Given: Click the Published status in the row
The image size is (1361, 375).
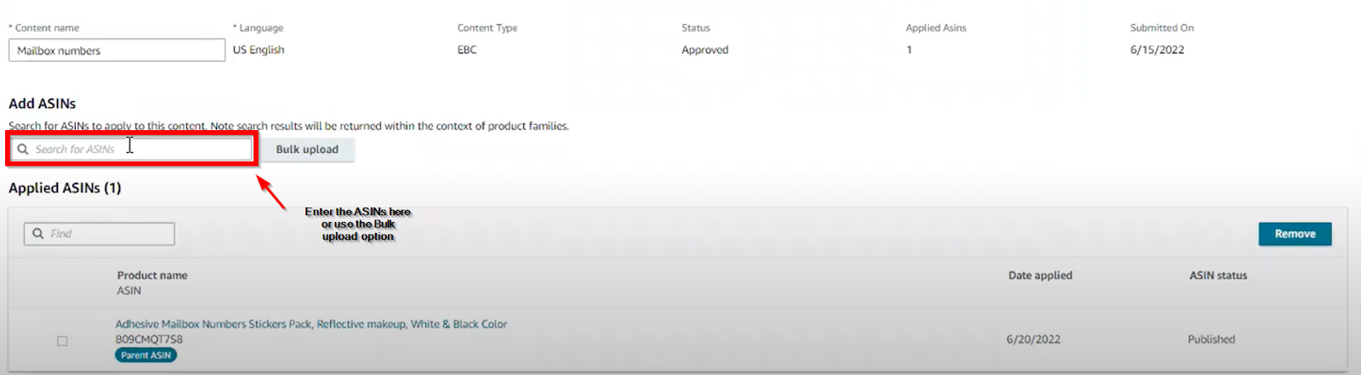Looking at the screenshot, I should point(1211,339).
